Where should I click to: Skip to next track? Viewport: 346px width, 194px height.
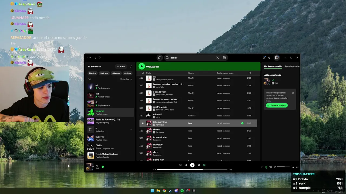pyautogui.click(x=199, y=165)
